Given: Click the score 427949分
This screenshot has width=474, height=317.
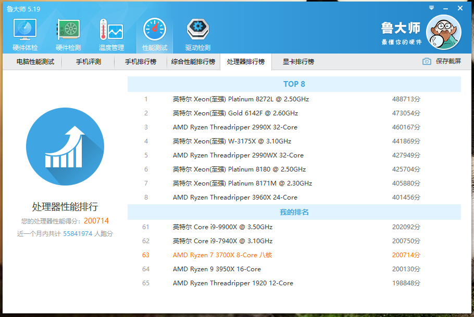Looking at the screenshot, I should point(406,155).
